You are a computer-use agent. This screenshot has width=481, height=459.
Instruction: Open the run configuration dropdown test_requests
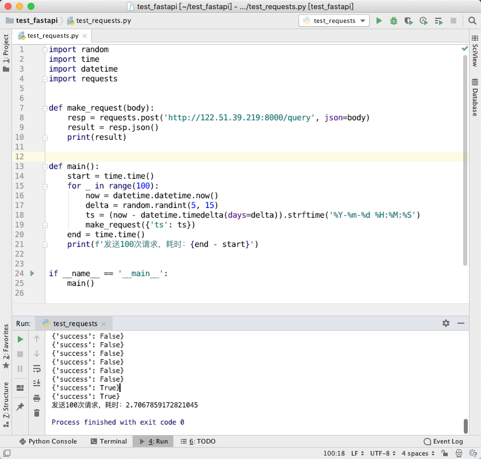point(334,21)
